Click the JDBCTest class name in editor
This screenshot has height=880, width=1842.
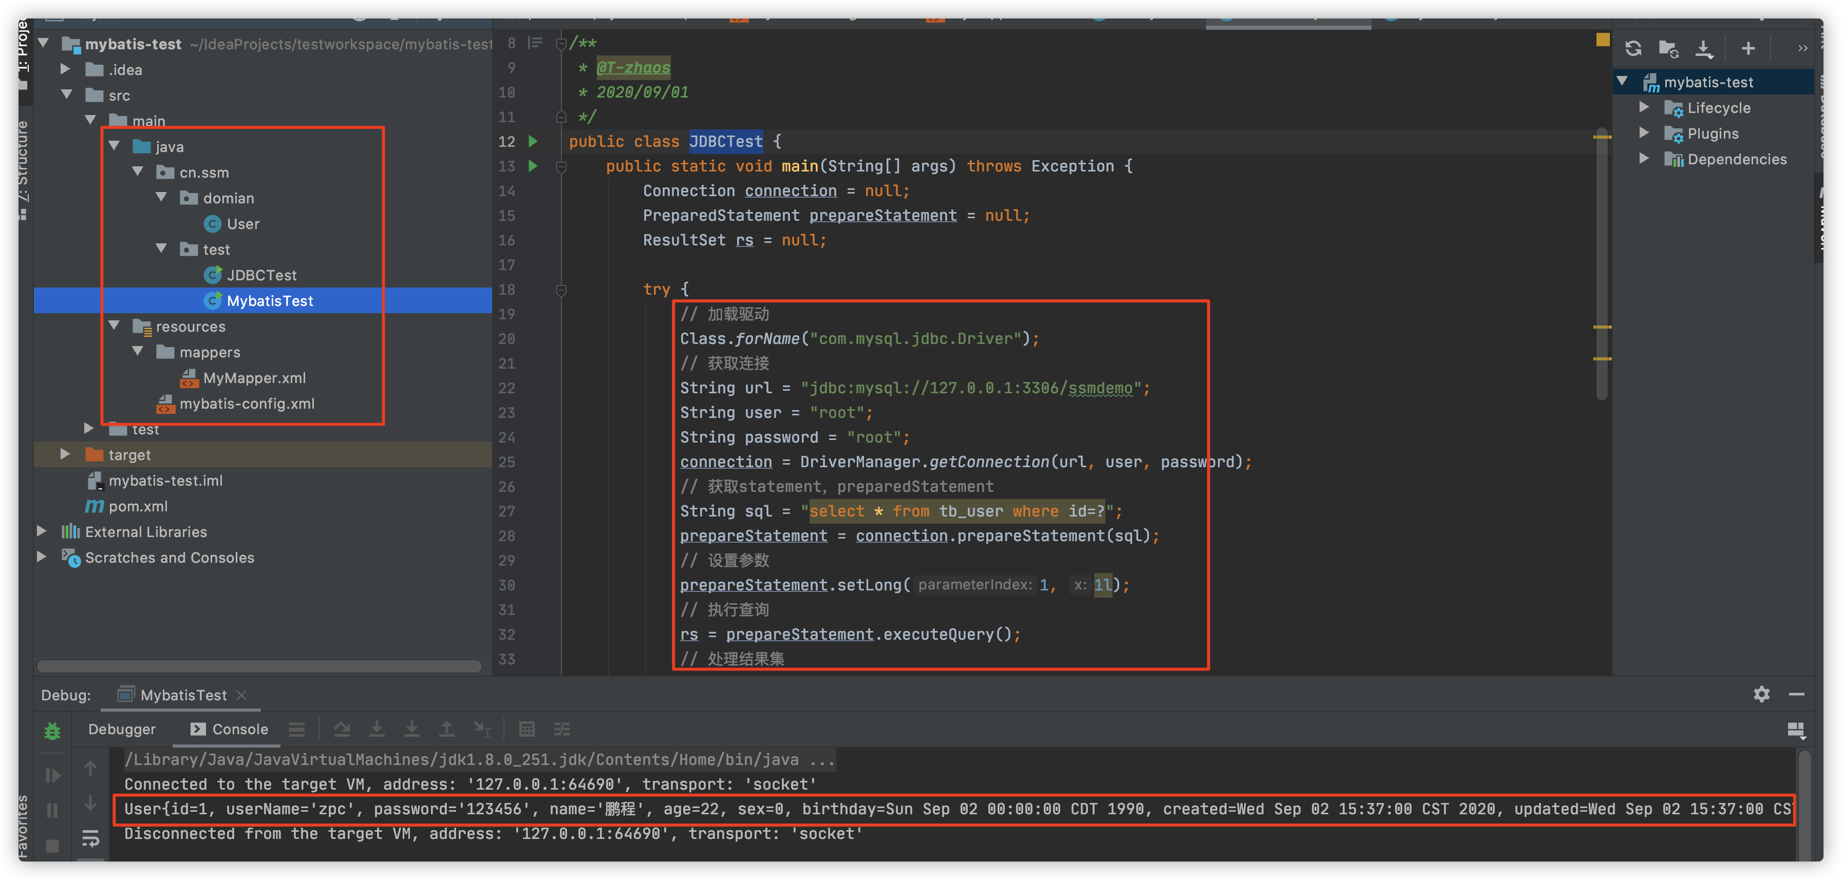pyautogui.click(x=726, y=142)
